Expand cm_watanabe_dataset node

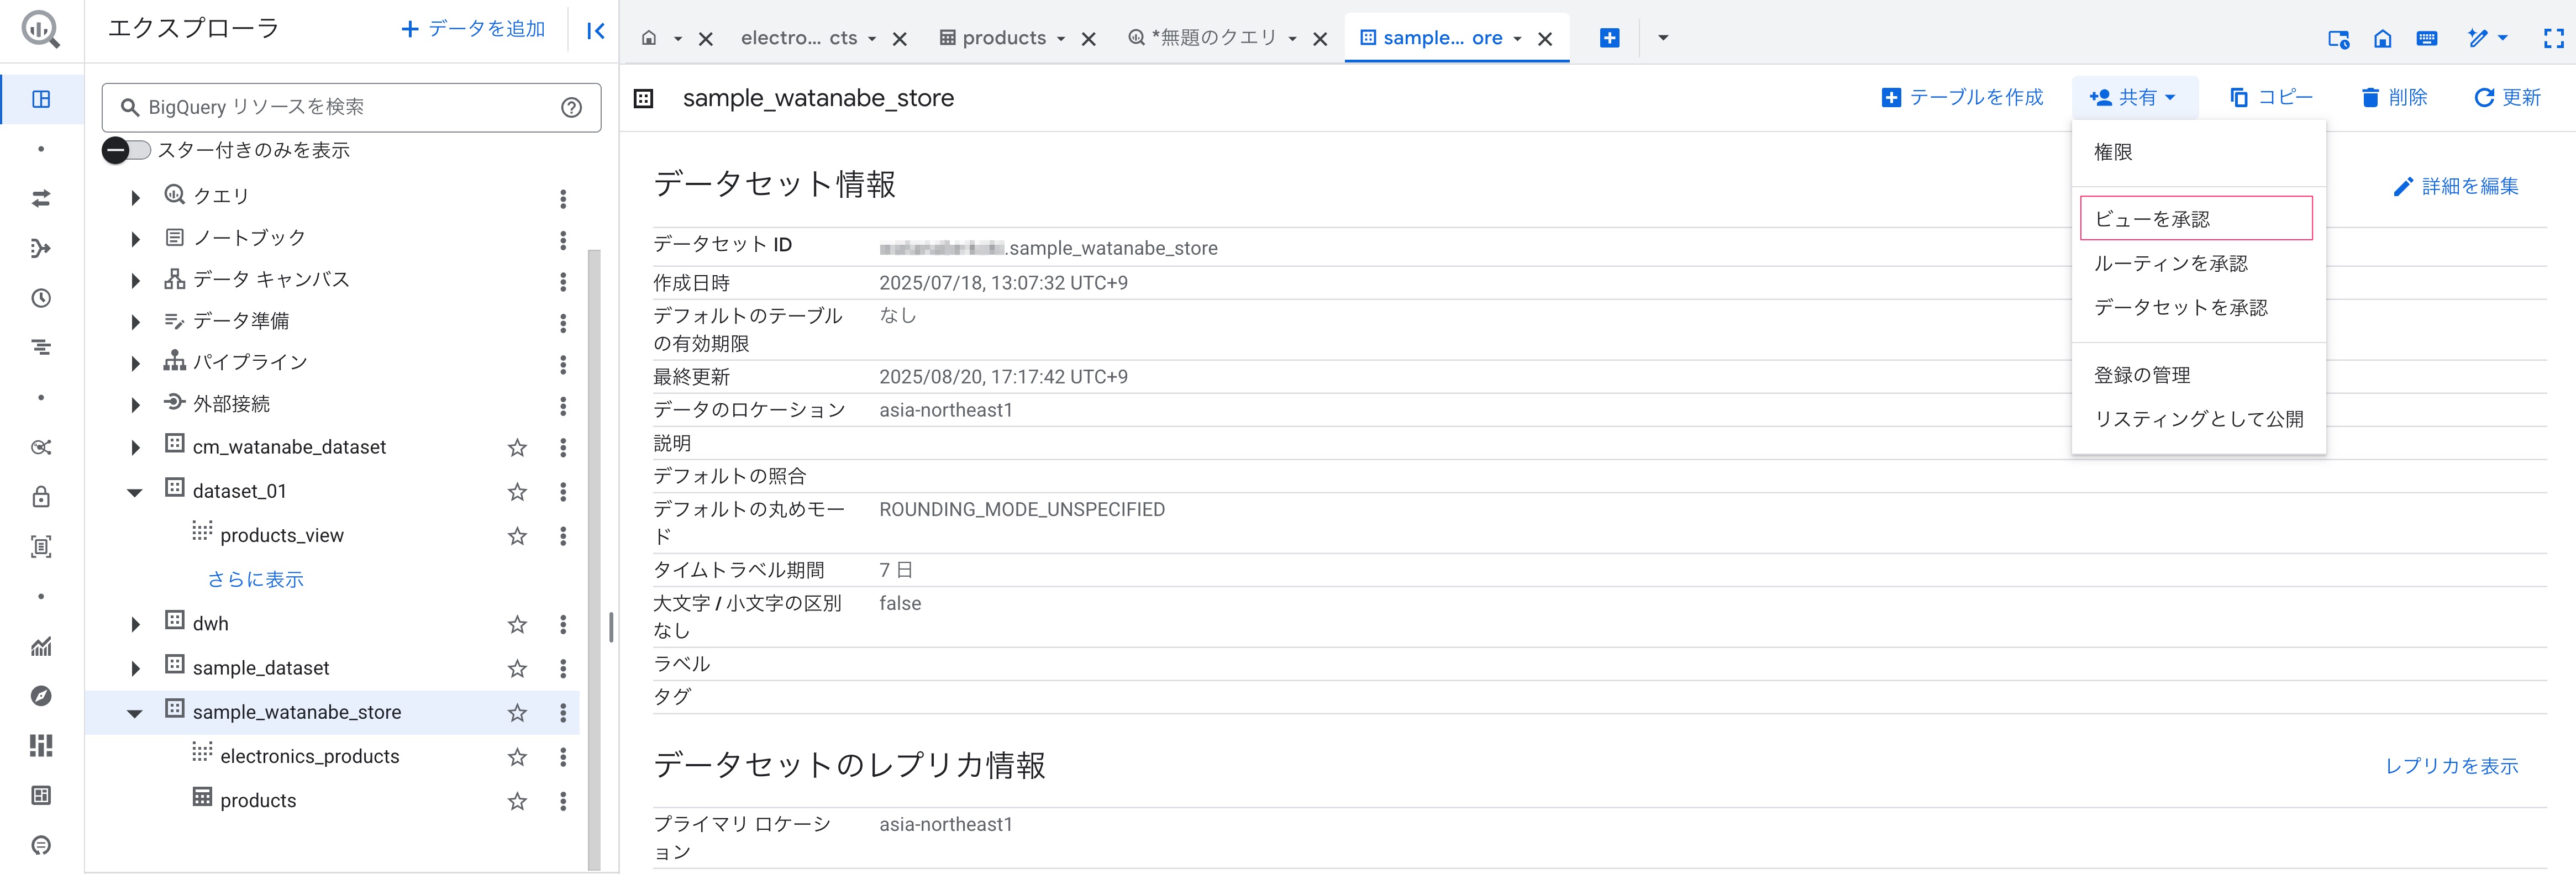[135, 447]
